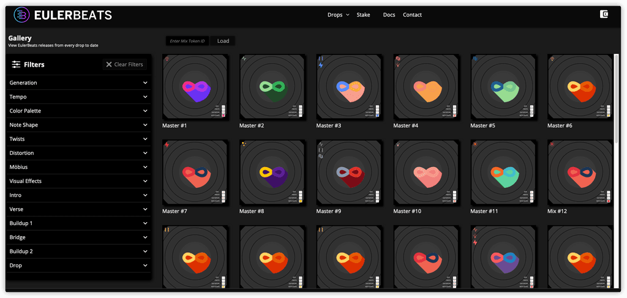The image size is (627, 298).
Task: Open the Master #6 artwork thumbnail
Action: [x=580, y=87]
